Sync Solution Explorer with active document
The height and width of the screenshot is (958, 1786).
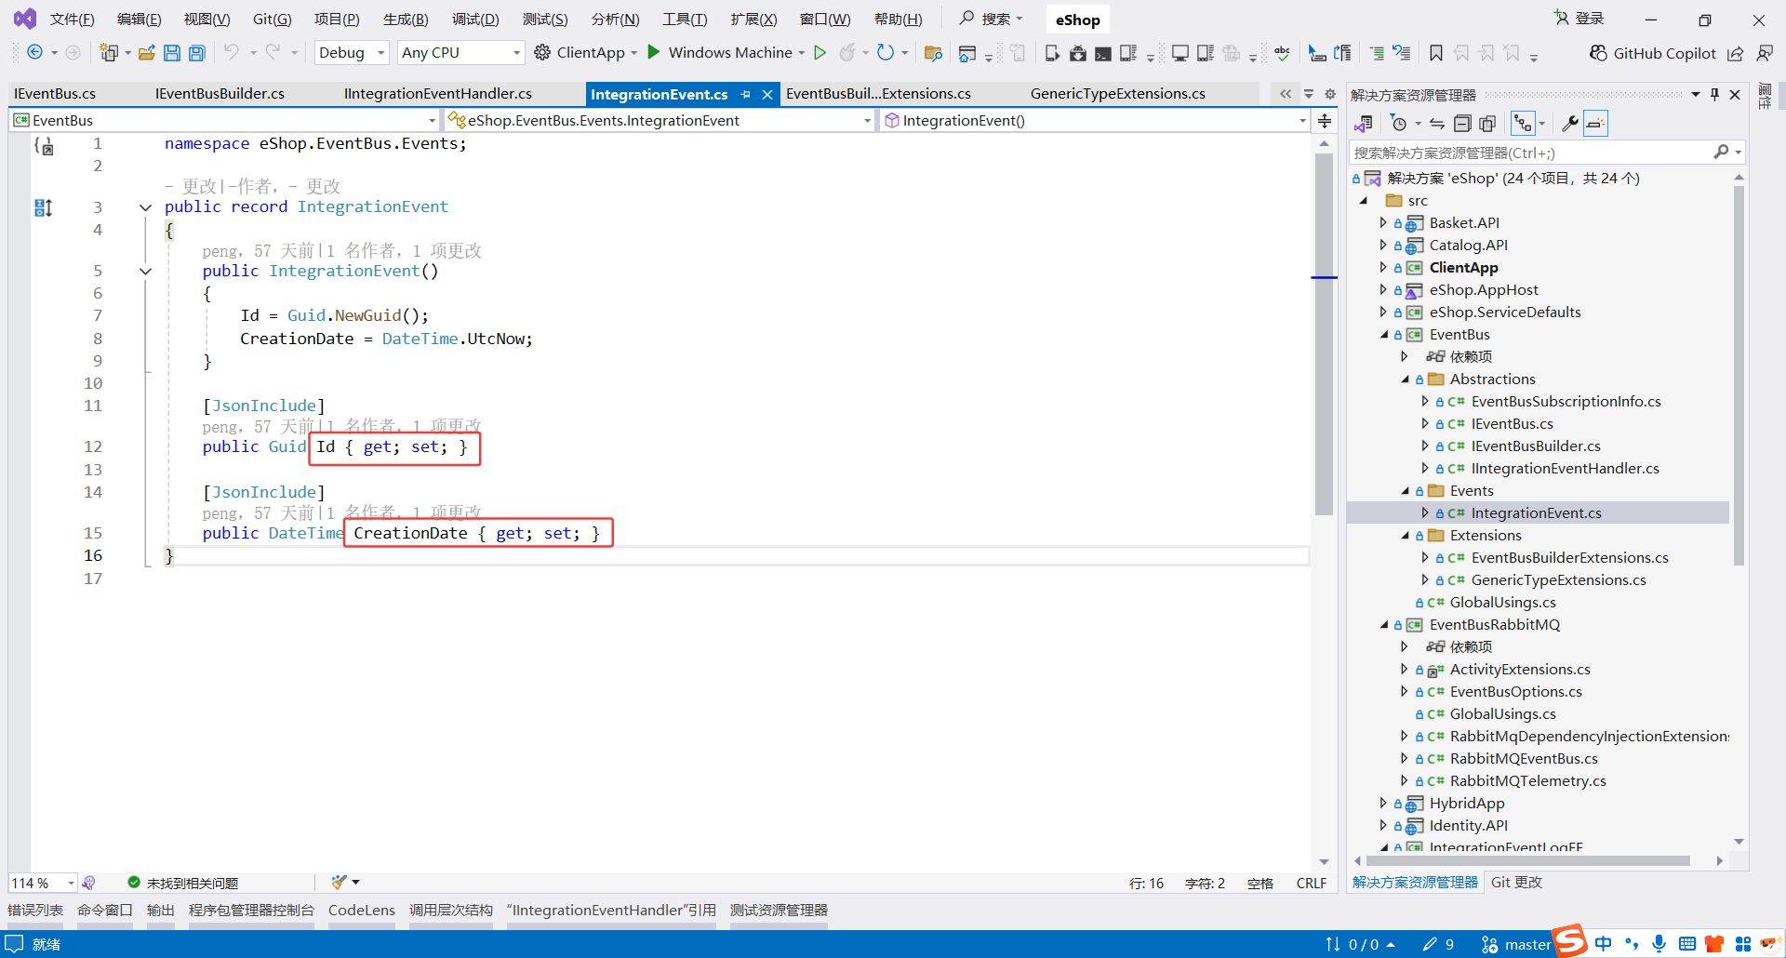pos(1437,124)
